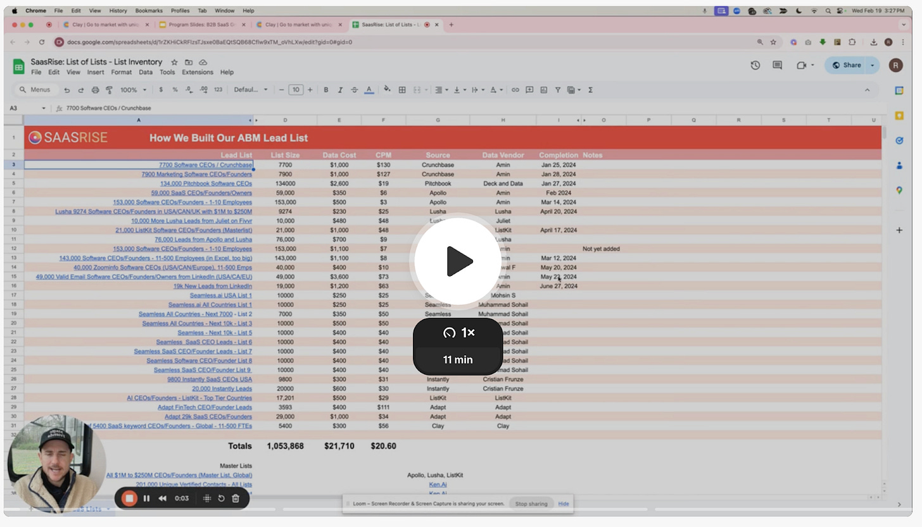Screen dimensions: 922x527
Task: Open the File menu
Action: (36, 72)
